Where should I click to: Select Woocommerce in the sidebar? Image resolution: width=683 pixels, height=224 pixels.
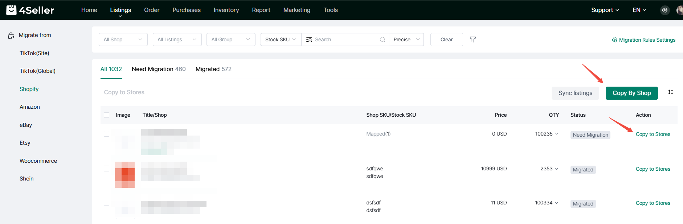pyautogui.click(x=38, y=161)
